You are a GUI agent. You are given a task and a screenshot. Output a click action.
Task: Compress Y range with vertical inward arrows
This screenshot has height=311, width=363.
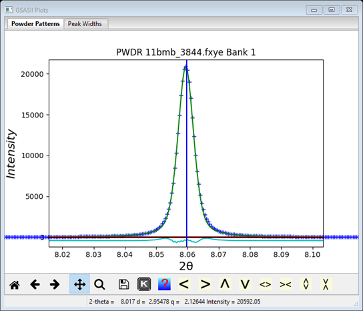(x=326, y=284)
